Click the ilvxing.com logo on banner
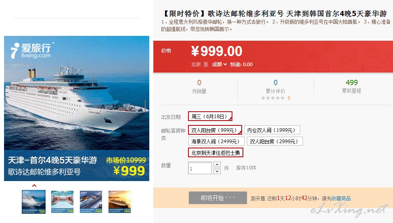The height and width of the screenshot is (223, 393). (31, 50)
